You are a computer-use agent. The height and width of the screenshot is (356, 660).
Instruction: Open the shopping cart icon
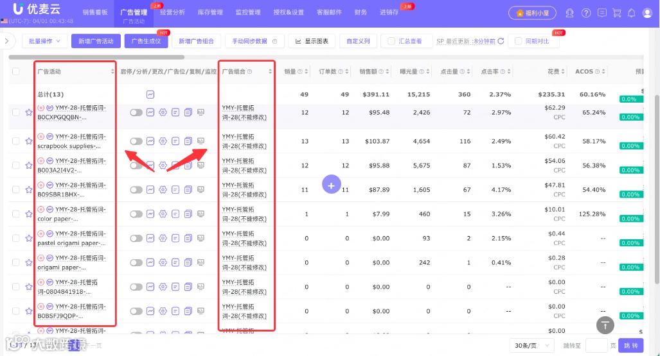[x=617, y=13]
